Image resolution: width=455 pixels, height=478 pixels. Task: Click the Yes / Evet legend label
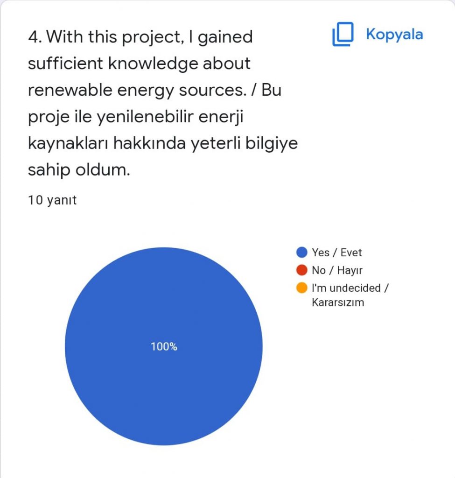coord(337,253)
